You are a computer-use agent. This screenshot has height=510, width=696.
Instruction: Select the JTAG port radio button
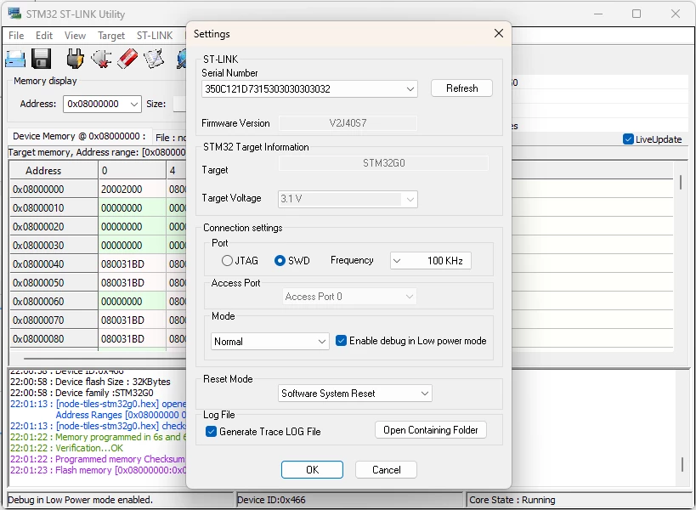coord(227,261)
